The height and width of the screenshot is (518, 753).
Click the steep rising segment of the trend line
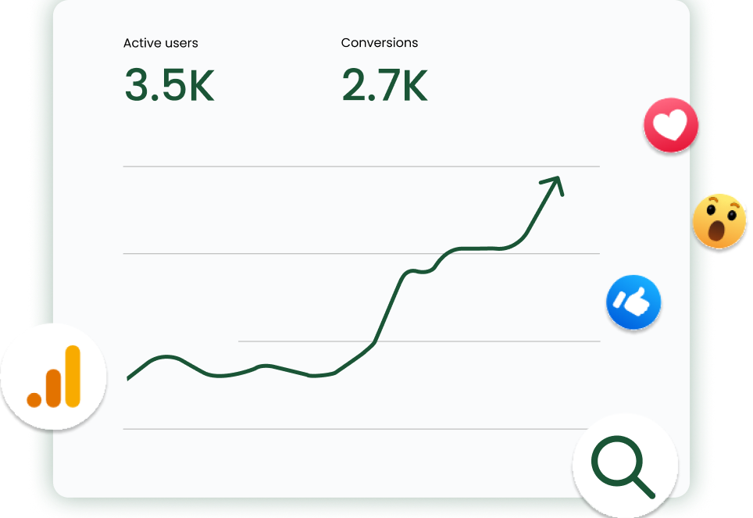coord(388,309)
